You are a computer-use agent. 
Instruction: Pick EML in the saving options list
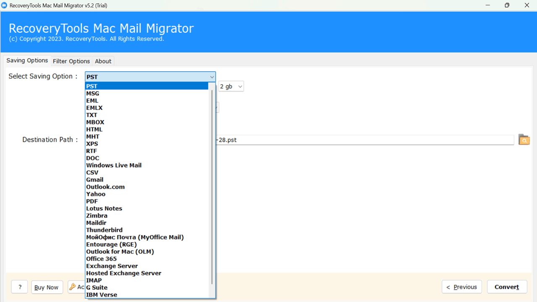[x=147, y=101]
